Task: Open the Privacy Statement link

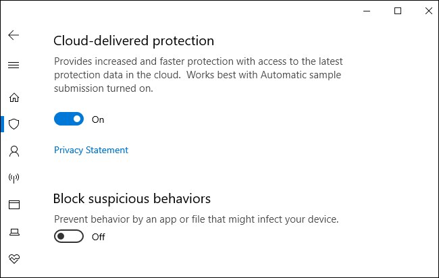Action: click(x=91, y=150)
